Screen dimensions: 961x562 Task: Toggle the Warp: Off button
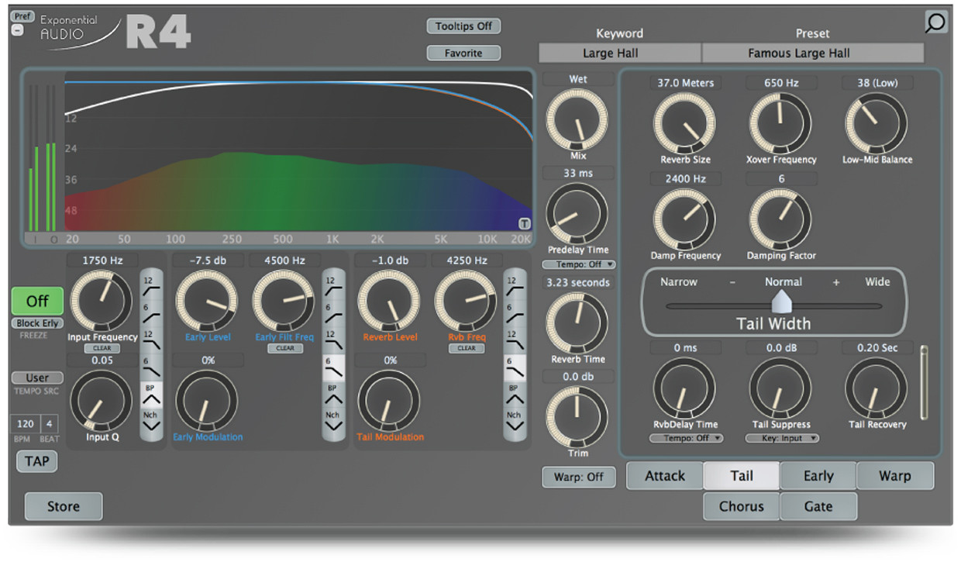578,477
